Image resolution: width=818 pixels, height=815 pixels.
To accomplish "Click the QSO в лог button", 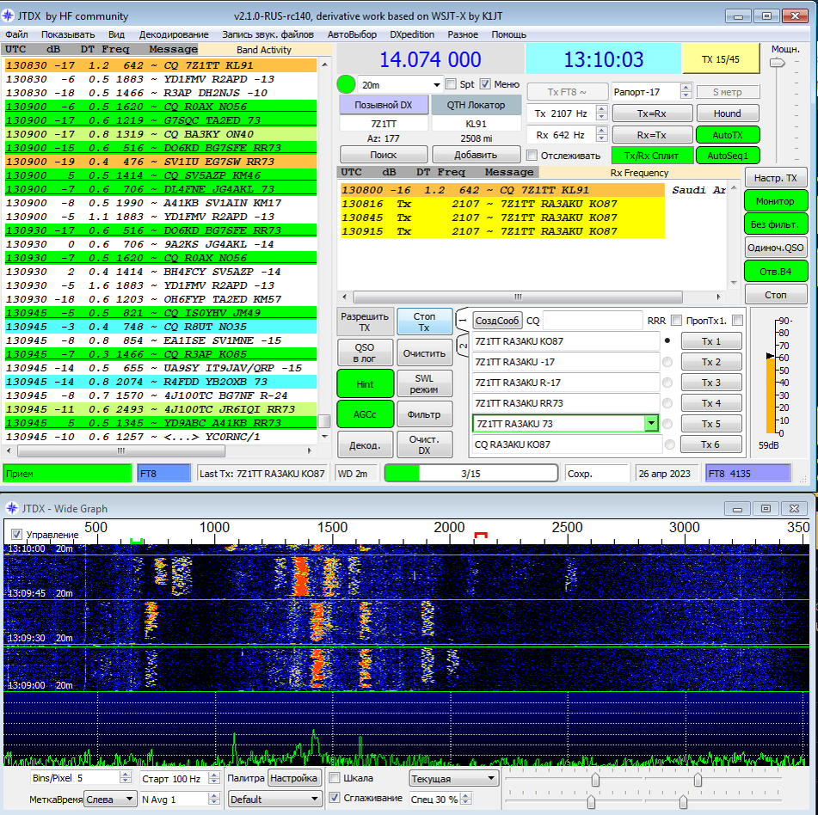I will click(364, 353).
